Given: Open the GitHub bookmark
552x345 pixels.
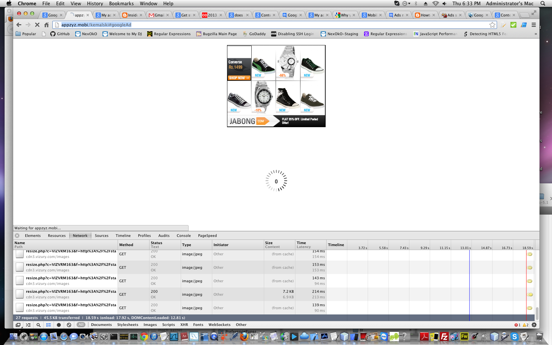Looking at the screenshot, I should (60, 34).
